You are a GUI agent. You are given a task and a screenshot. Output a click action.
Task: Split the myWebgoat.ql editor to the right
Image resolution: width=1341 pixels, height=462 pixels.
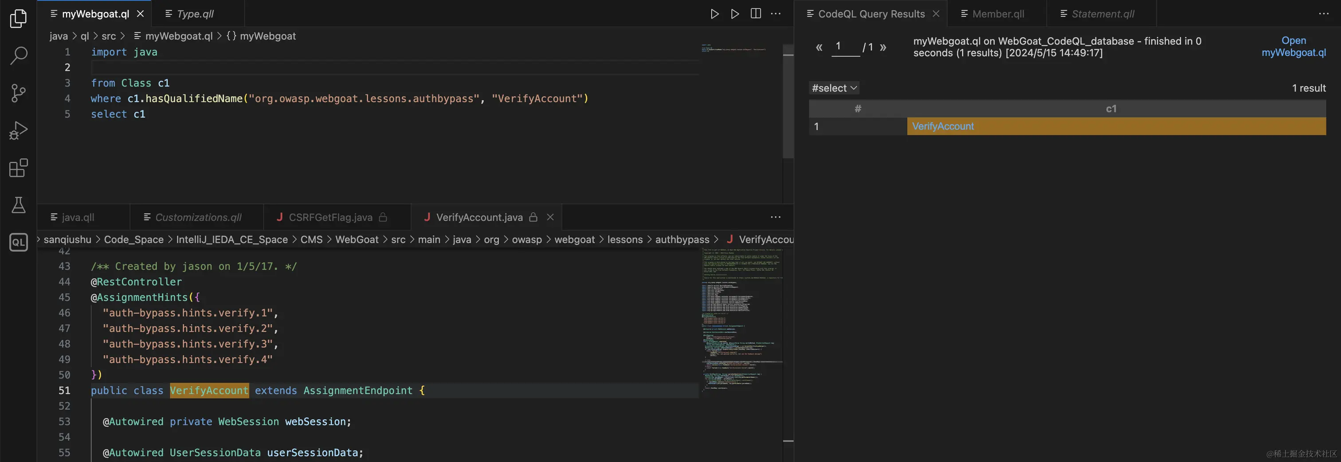[x=755, y=14]
